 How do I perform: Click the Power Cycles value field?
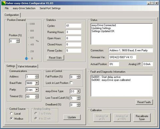click(73, 51)
